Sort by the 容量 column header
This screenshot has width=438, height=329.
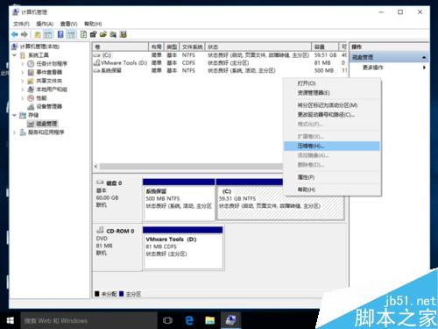325,46
